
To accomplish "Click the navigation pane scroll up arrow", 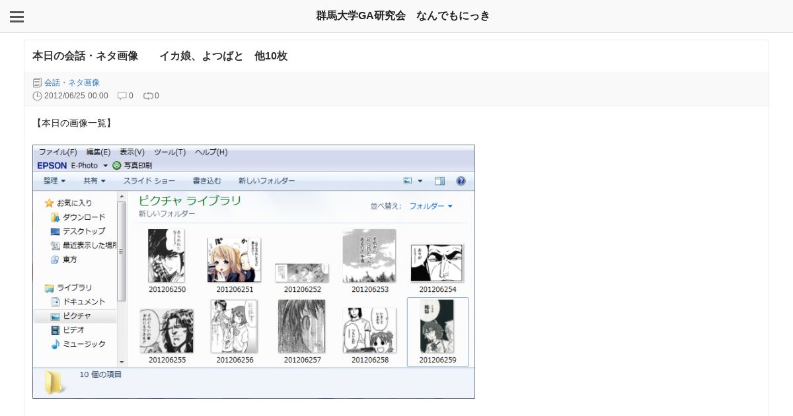I will [122, 195].
